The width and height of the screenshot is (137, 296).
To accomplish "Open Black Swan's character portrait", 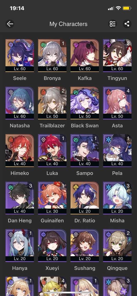I will point(85,103).
